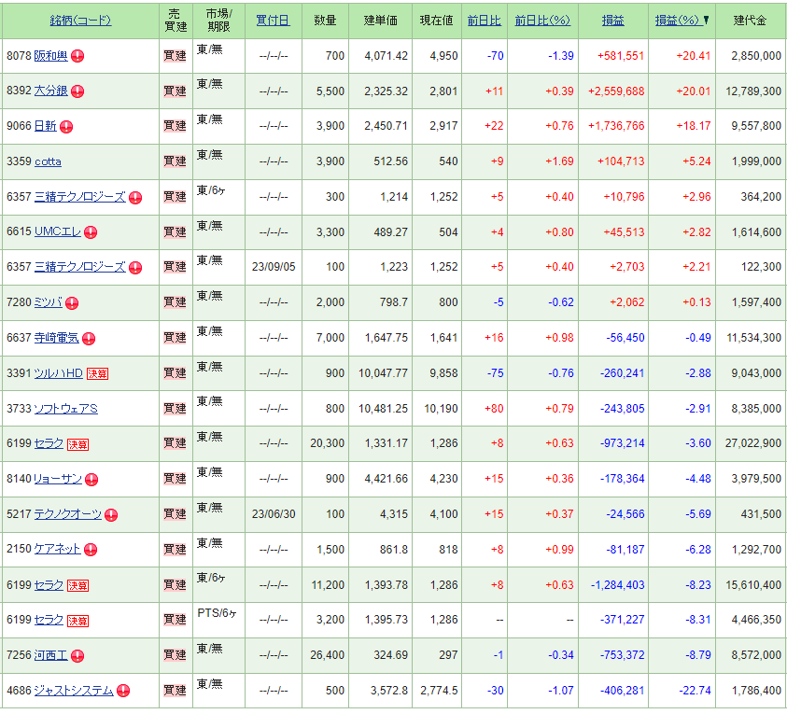Click the red alert icon beside リョーサン
The width and height of the screenshot is (787, 714).
(x=91, y=480)
